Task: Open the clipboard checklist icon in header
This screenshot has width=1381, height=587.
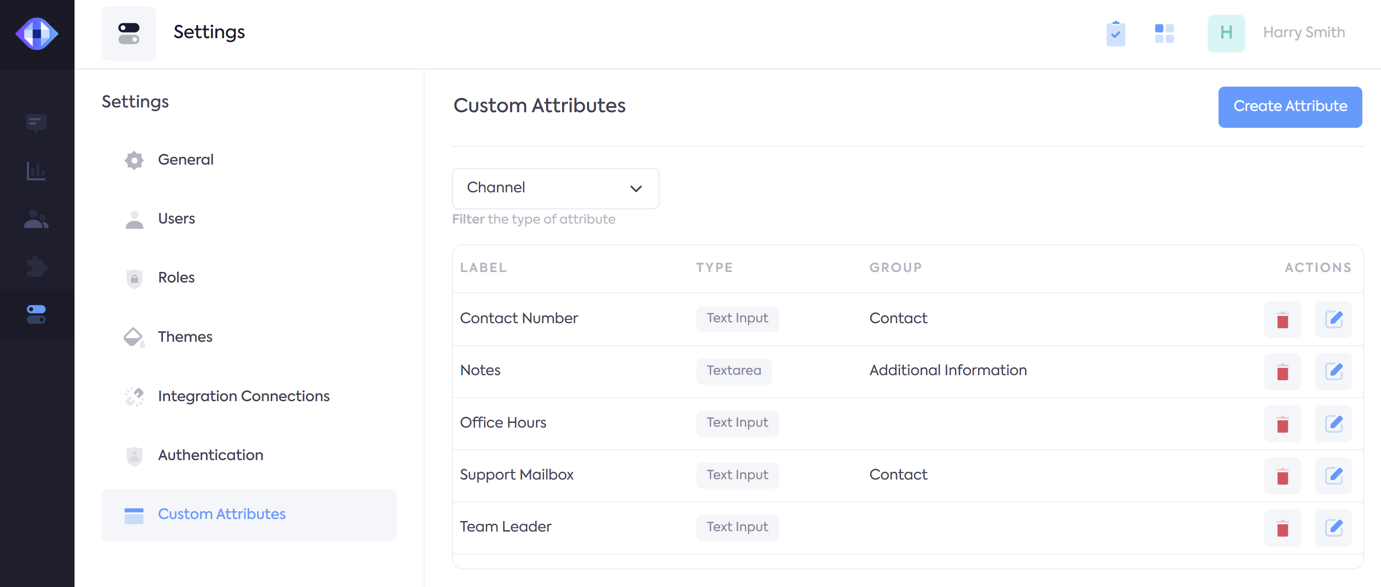Action: (1116, 33)
